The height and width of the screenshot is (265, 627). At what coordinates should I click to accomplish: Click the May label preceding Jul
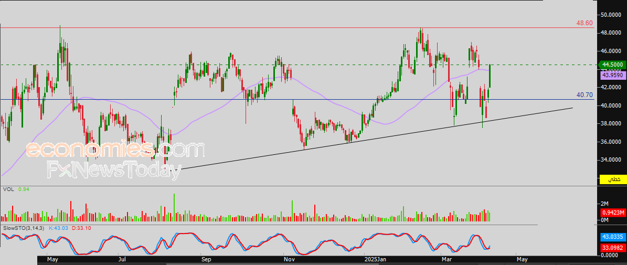pyautogui.click(x=52, y=259)
